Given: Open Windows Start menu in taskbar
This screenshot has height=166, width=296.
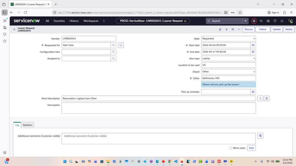Looking at the screenshot, I should [65, 162].
